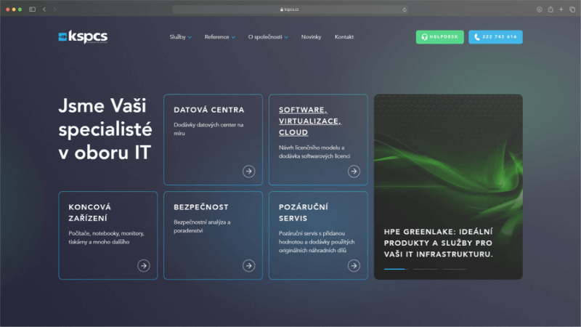Click the kspcs.cz address bar
The height and width of the screenshot is (327, 581).
[290, 9]
